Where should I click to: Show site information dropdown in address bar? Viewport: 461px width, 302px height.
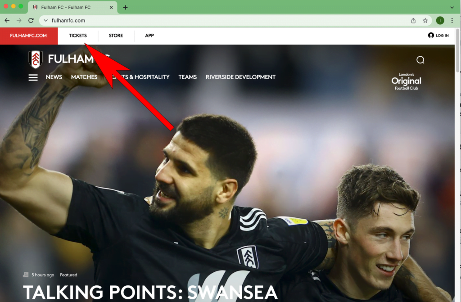tap(45, 21)
